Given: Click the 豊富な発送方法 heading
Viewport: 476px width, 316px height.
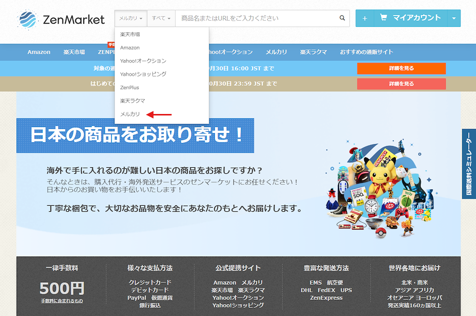Looking at the screenshot, I should pyautogui.click(x=326, y=268).
